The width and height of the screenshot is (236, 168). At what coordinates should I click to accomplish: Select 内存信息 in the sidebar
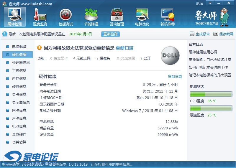click(17, 78)
